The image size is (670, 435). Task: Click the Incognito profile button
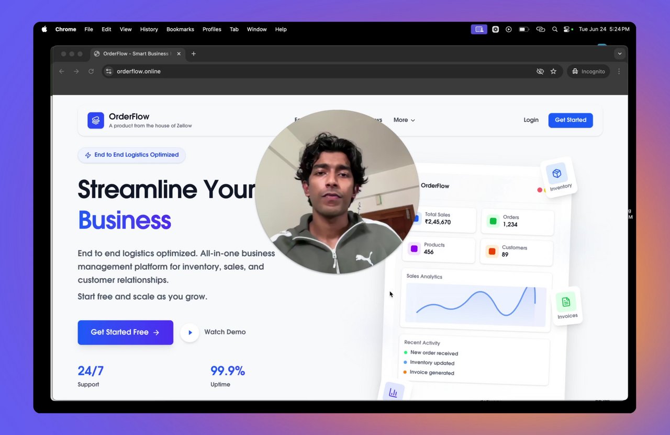tap(588, 71)
